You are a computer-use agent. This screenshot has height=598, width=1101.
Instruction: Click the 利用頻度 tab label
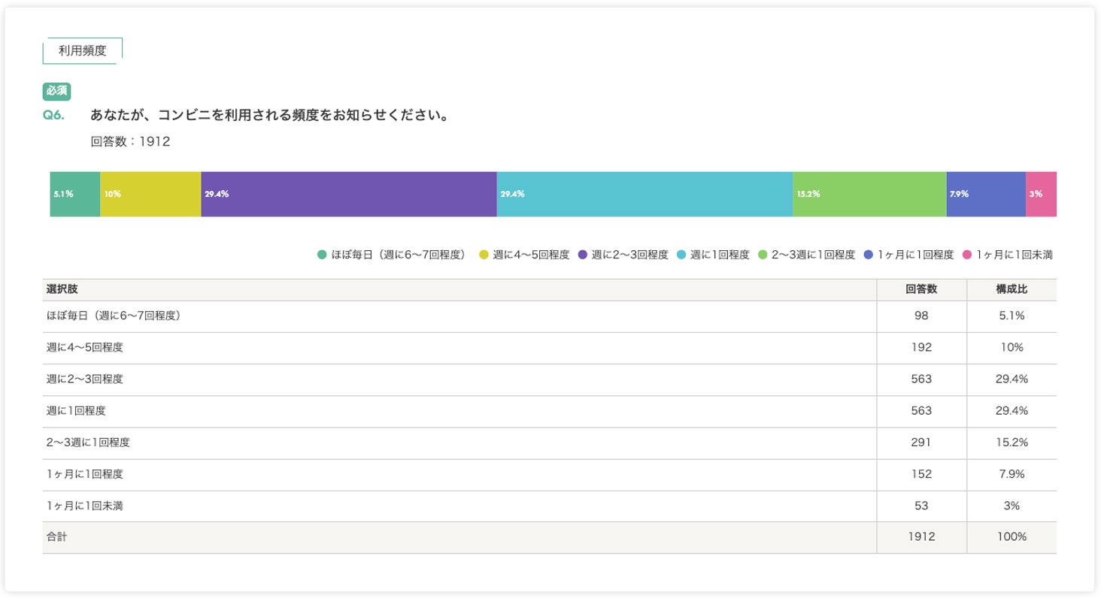[82, 51]
